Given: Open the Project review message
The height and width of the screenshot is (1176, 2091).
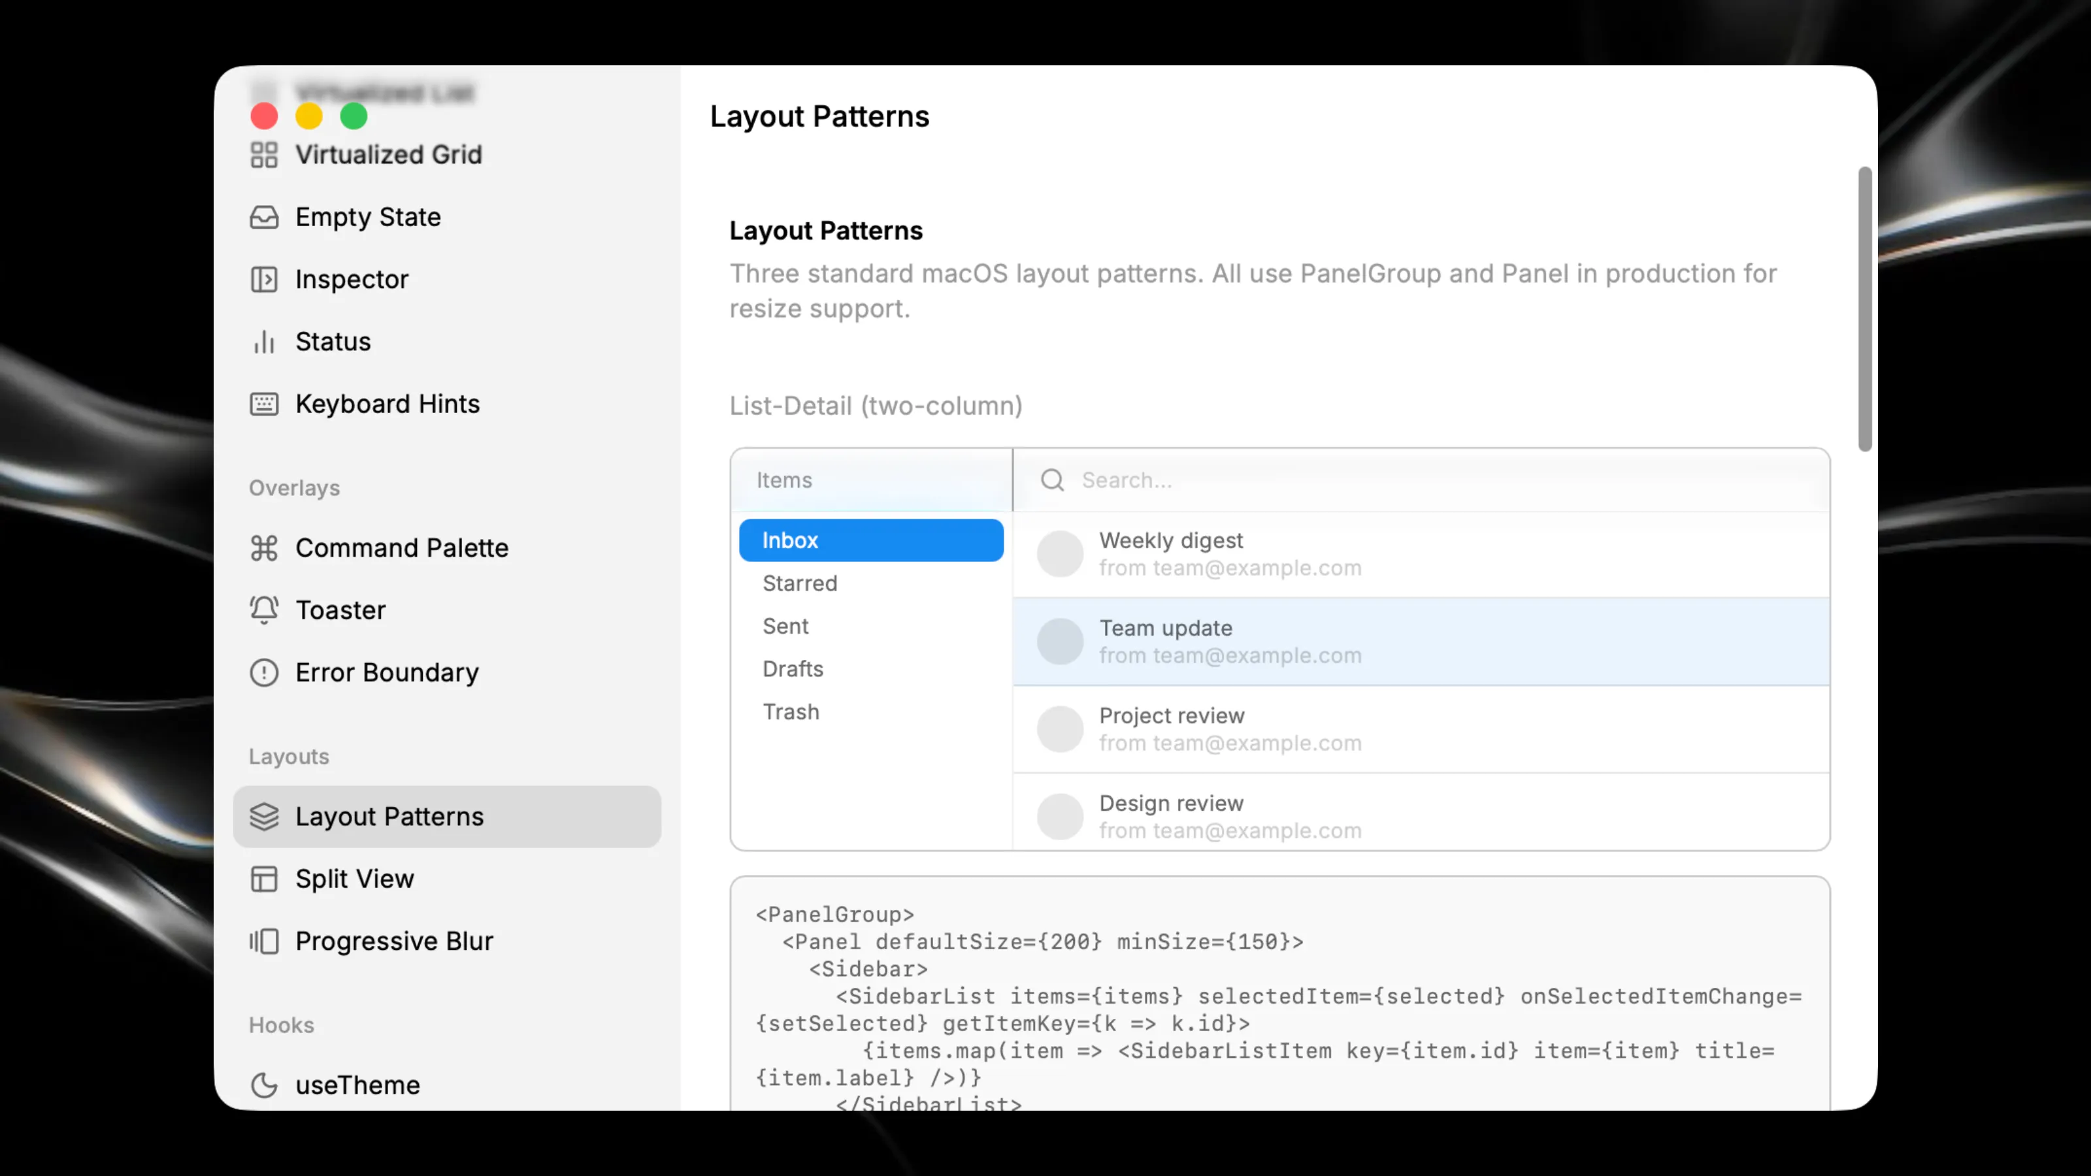Looking at the screenshot, I should coord(1421,730).
